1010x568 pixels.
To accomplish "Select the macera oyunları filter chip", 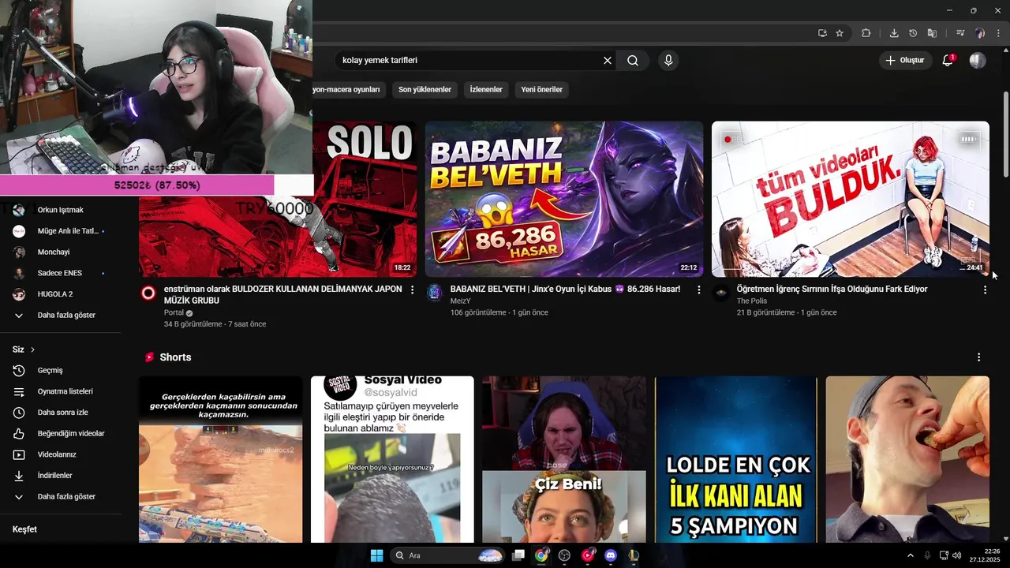I will pos(348,90).
